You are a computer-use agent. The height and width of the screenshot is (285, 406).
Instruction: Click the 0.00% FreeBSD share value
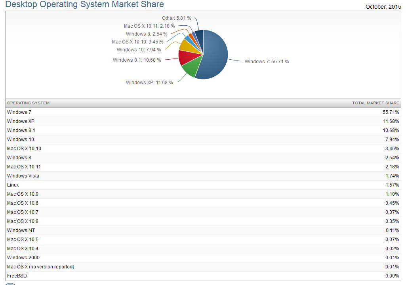[x=392, y=276]
